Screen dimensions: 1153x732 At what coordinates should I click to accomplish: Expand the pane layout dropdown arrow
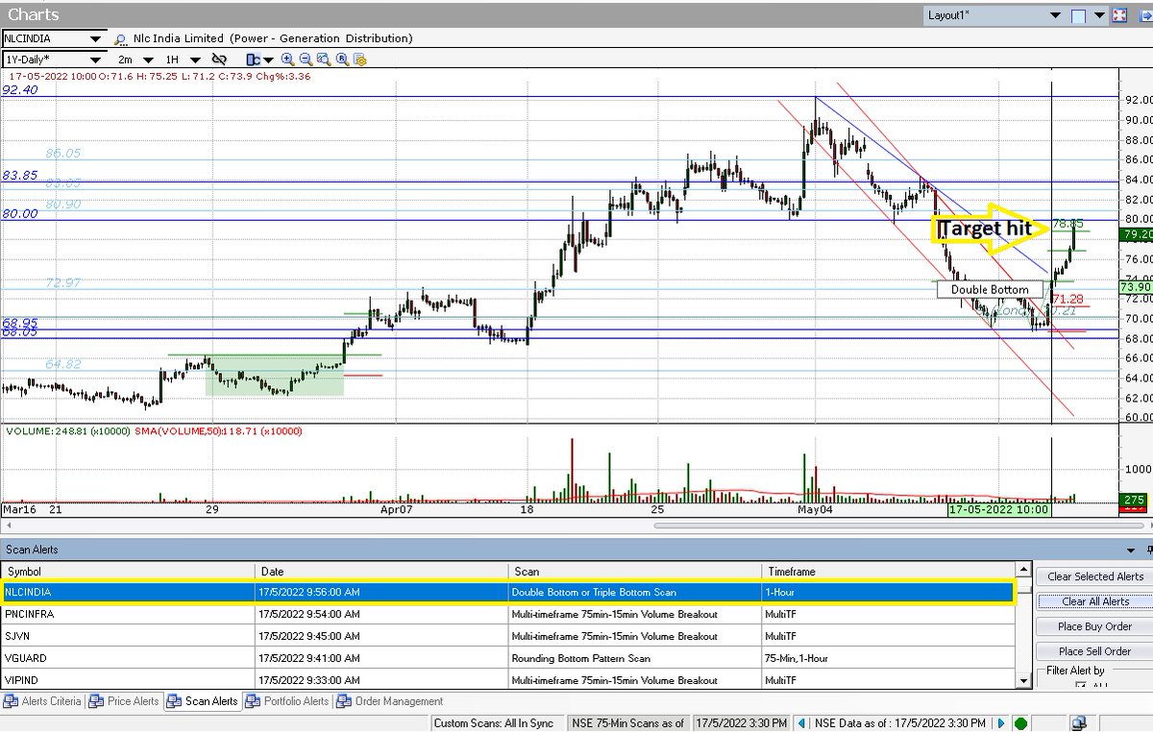[1097, 16]
